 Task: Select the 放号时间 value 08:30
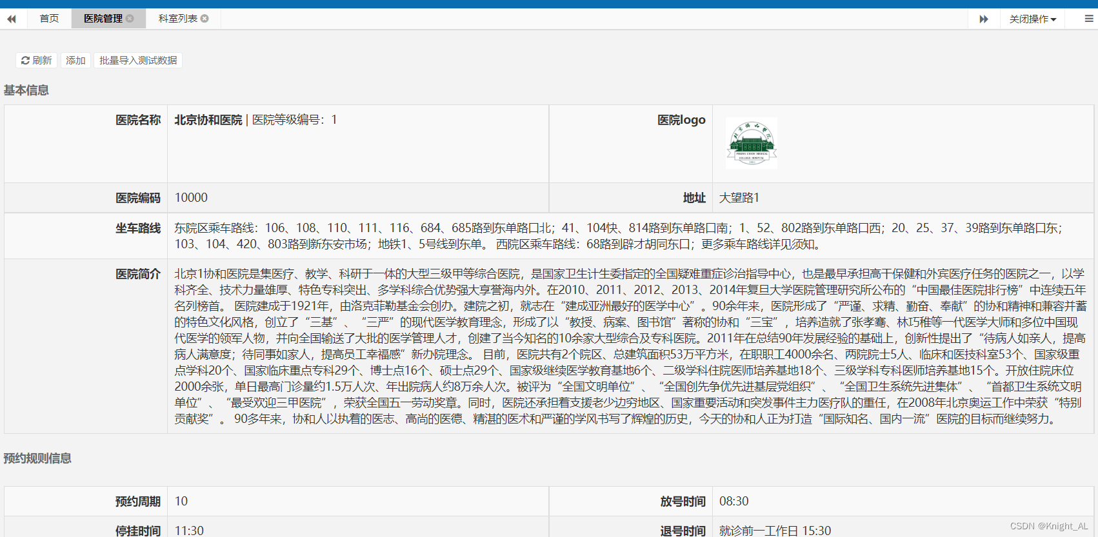point(734,502)
